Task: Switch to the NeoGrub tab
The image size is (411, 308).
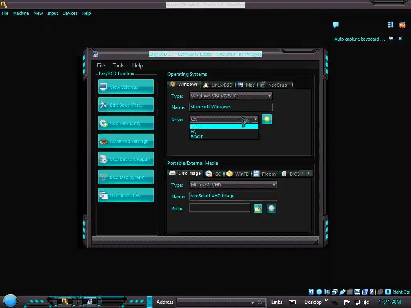Action: pyautogui.click(x=275, y=85)
